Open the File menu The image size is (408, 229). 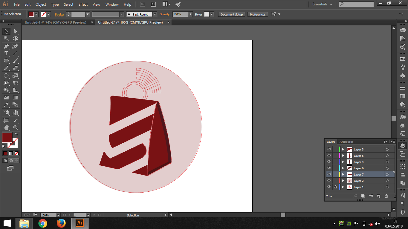tap(17, 4)
